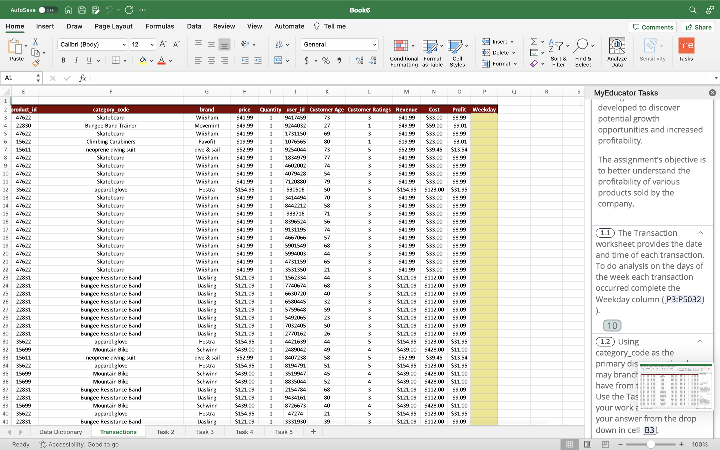The height and width of the screenshot is (450, 720).
Task: Toggle the AutoSave switch
Action: click(47, 10)
